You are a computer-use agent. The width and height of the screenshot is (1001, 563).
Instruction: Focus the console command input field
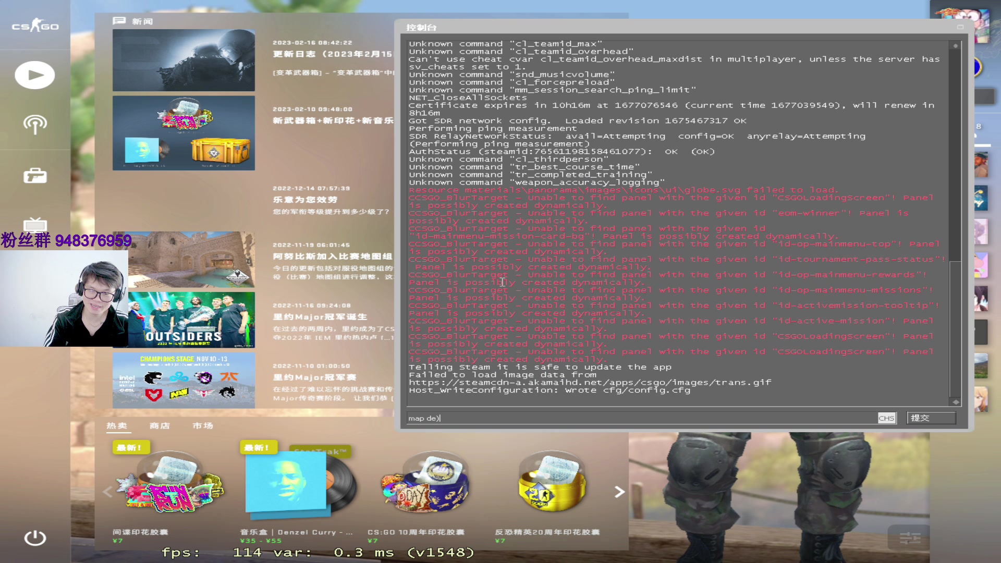642,418
